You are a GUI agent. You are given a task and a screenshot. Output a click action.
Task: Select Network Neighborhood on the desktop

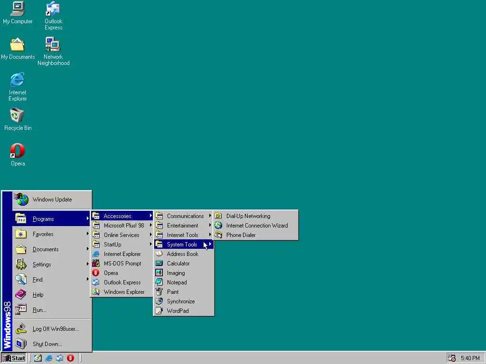pyautogui.click(x=53, y=51)
